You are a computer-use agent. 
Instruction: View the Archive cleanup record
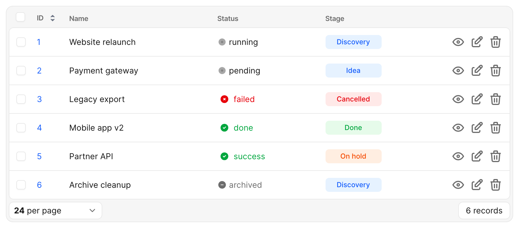point(458,185)
